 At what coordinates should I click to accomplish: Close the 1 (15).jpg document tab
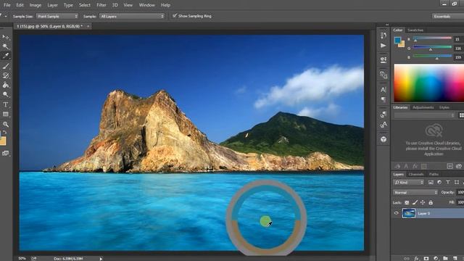pyautogui.click(x=88, y=26)
